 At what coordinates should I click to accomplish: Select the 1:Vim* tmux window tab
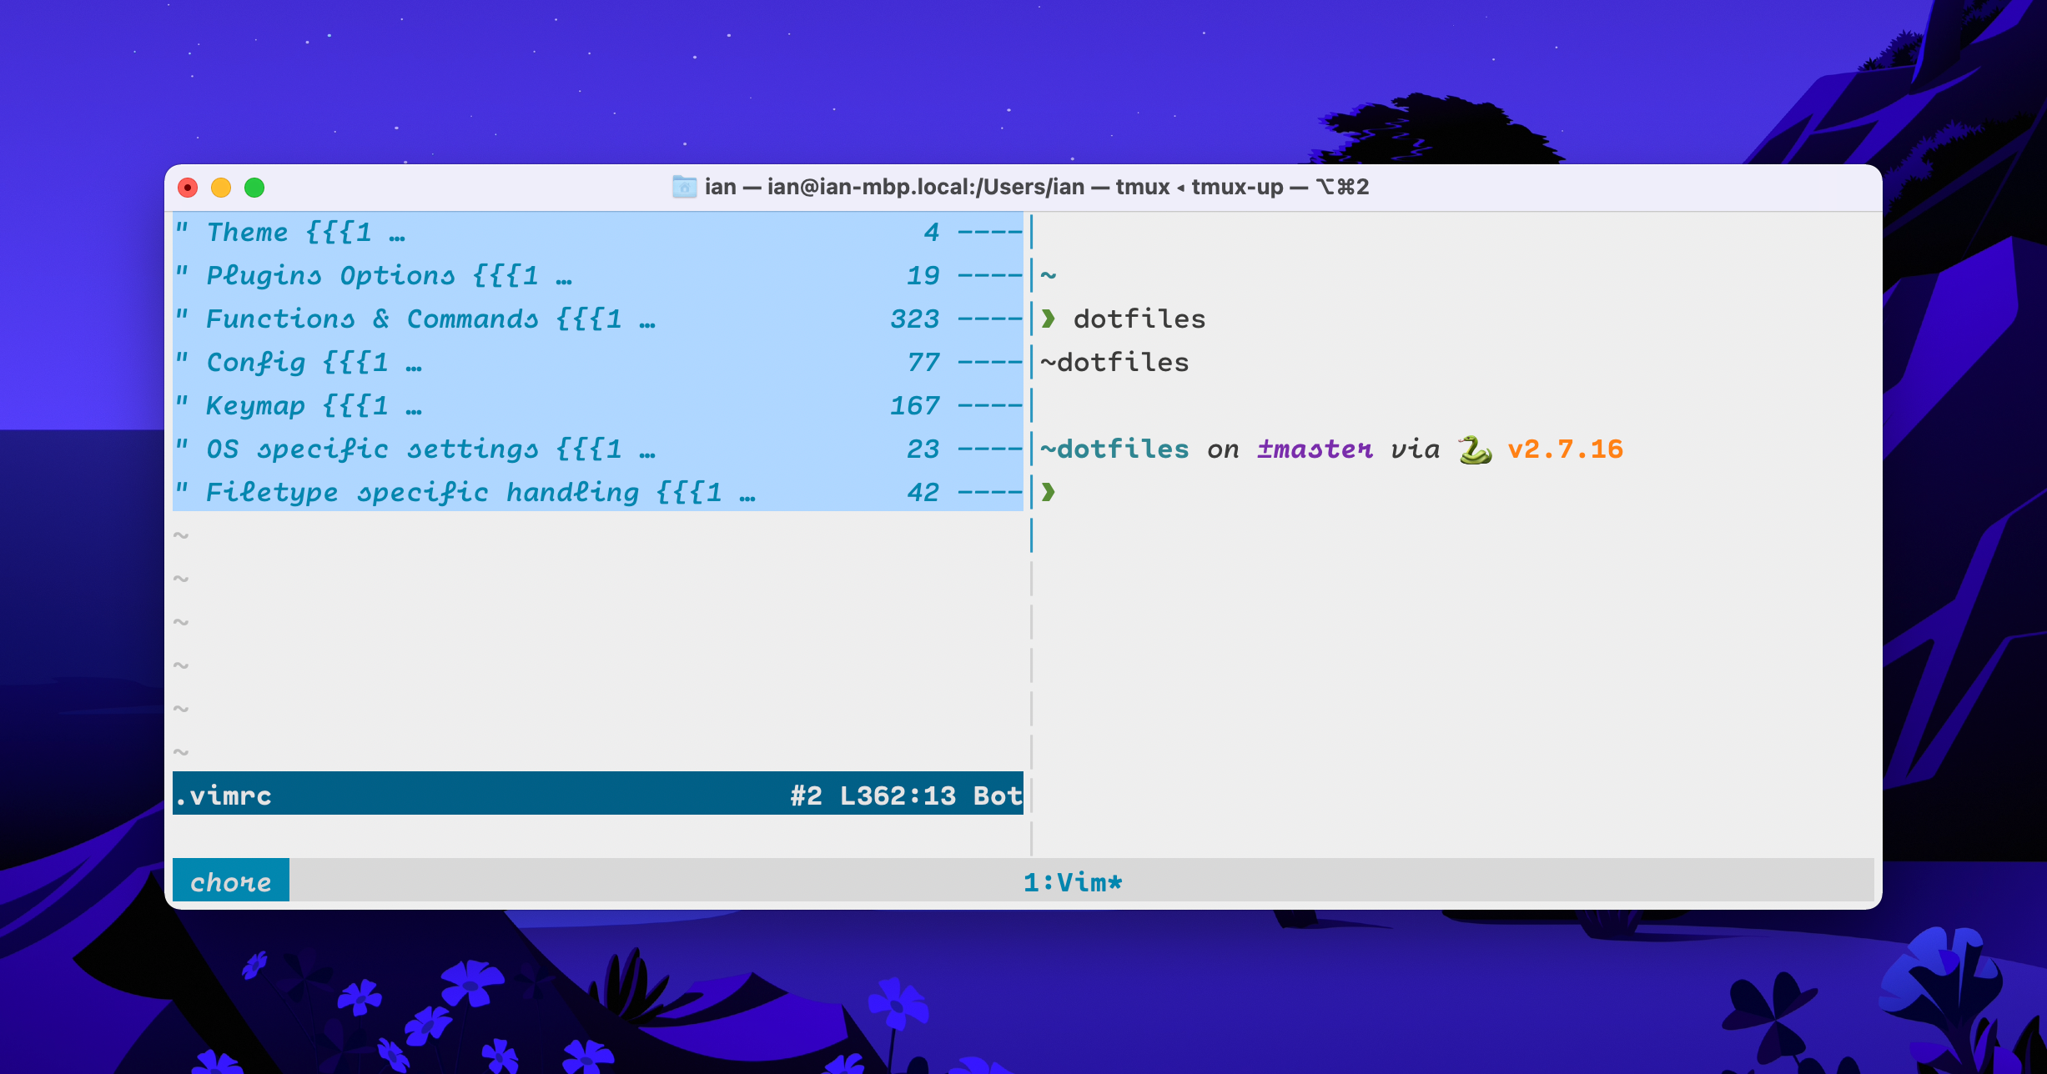click(1073, 882)
